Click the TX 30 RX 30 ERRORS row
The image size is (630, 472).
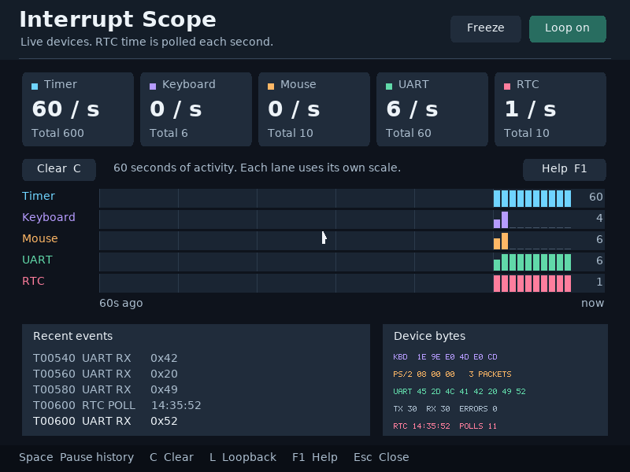[x=445, y=408]
